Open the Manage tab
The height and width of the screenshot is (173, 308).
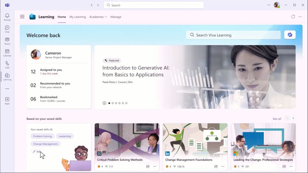(x=116, y=17)
